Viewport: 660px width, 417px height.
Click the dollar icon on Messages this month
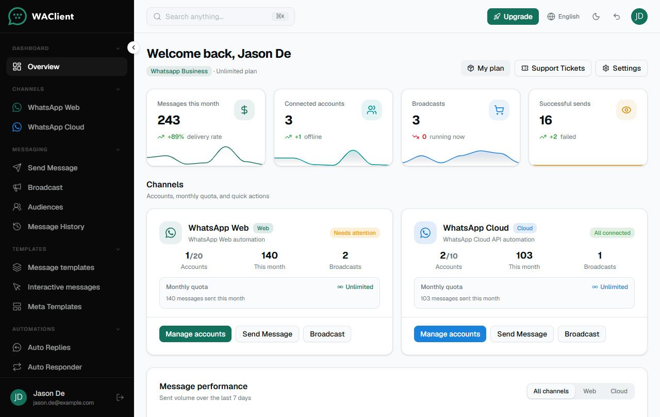(x=244, y=110)
